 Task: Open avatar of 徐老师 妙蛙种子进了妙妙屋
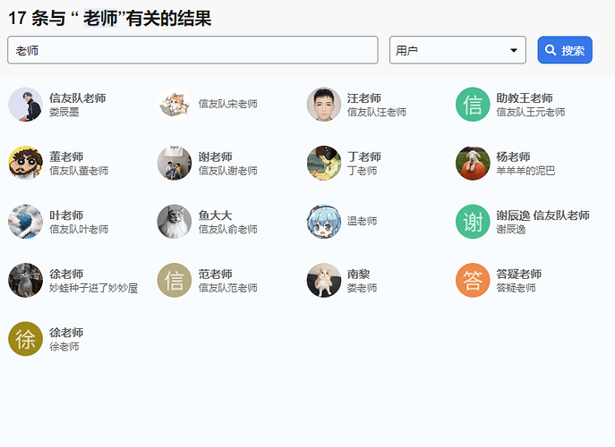tap(25, 280)
